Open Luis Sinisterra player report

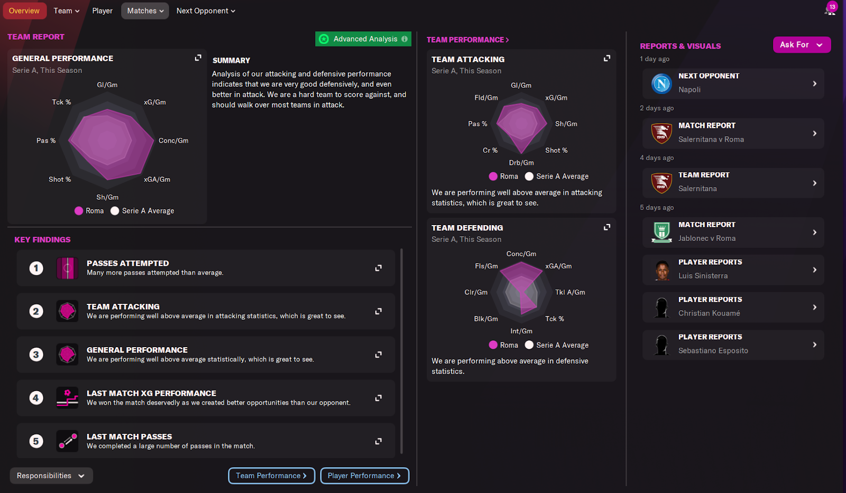tap(733, 269)
